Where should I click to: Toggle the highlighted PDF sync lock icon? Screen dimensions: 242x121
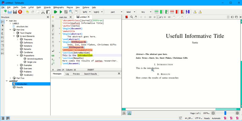pos(129,113)
